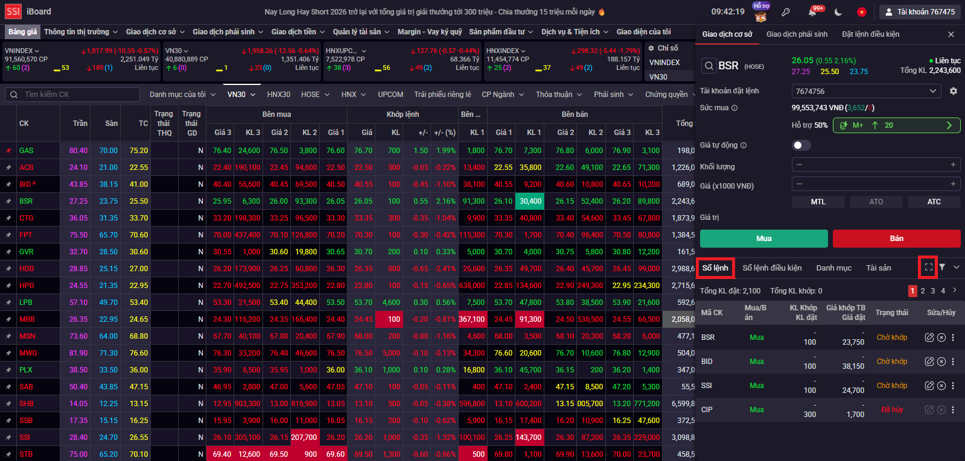
Task: Edit the BID pending order
Action: coord(929,362)
